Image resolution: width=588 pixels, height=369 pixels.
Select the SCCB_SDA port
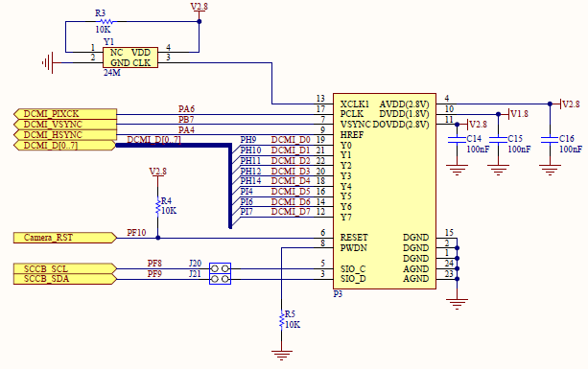[x=65, y=279]
